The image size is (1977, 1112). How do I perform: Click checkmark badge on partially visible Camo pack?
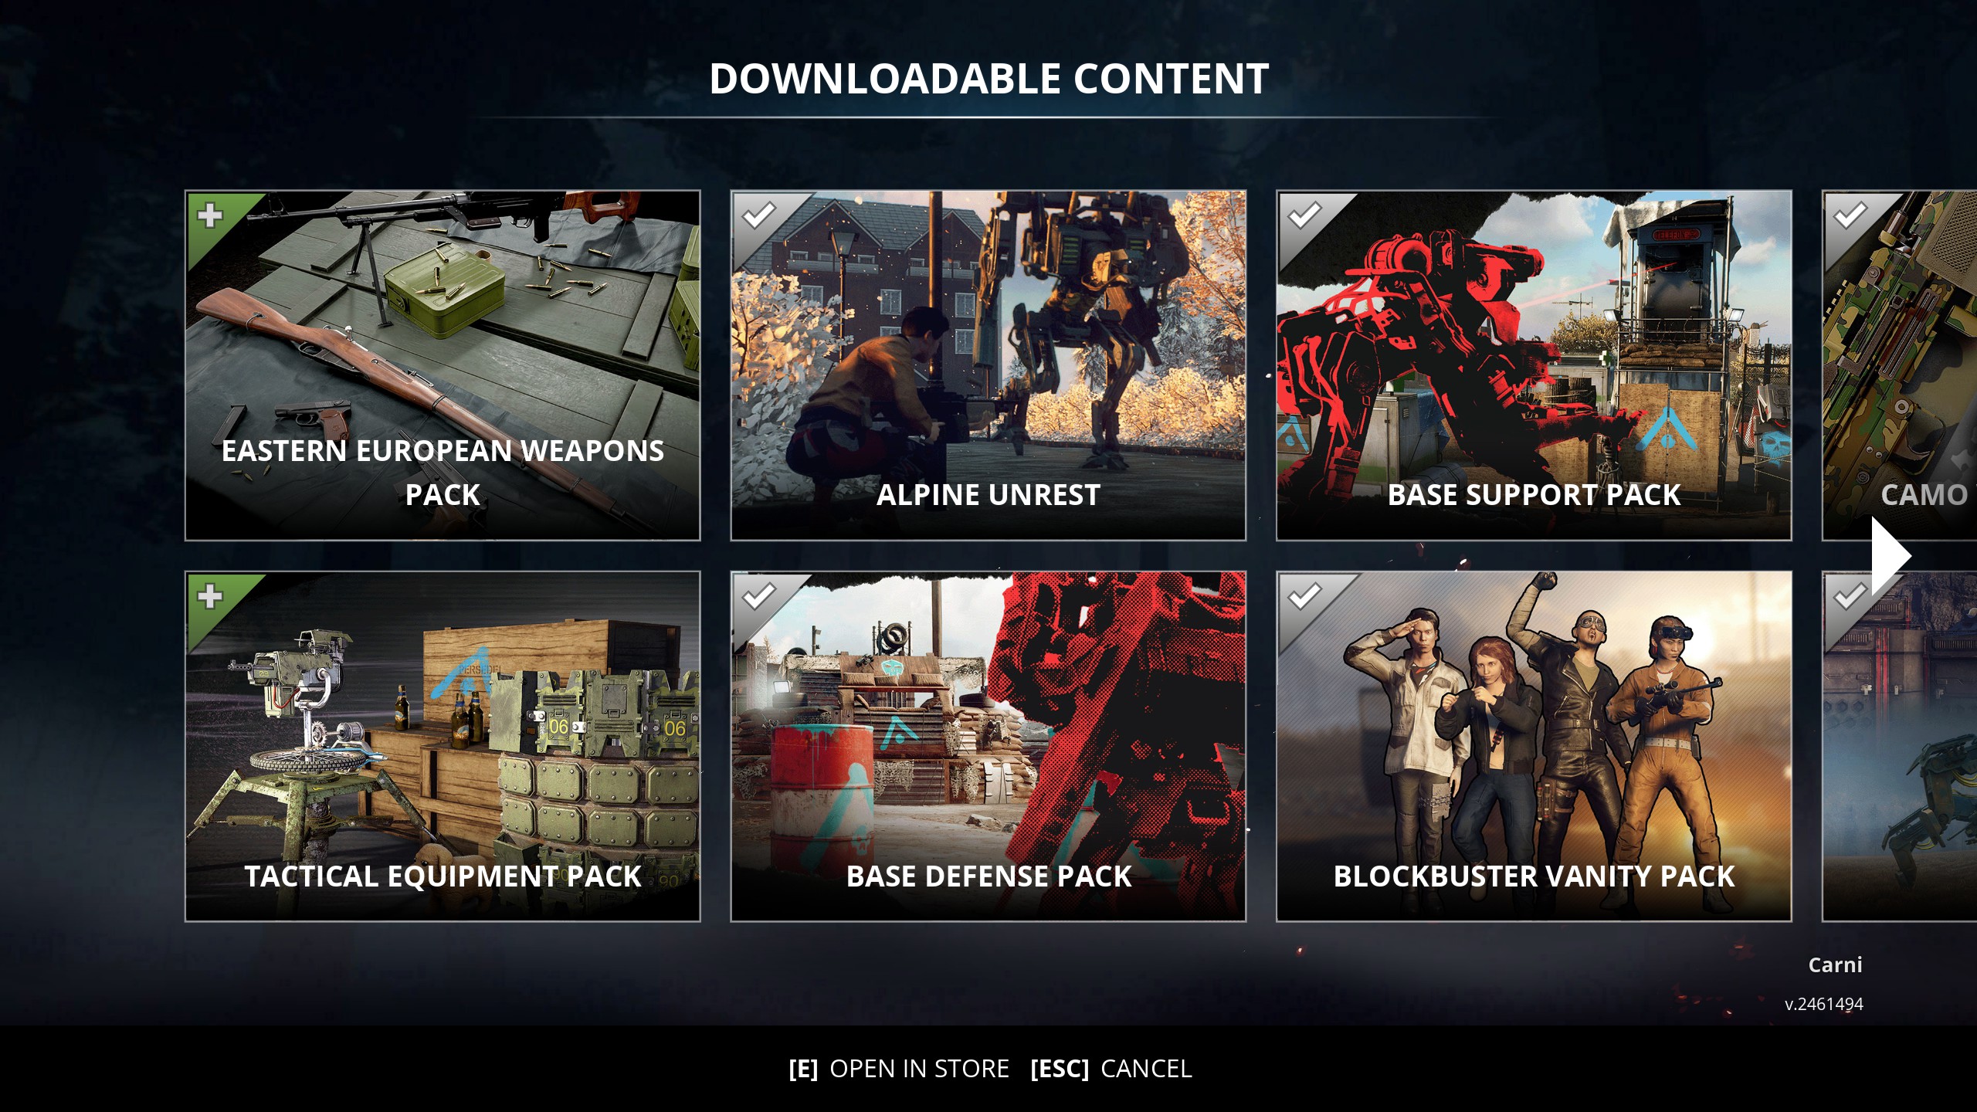point(1849,215)
